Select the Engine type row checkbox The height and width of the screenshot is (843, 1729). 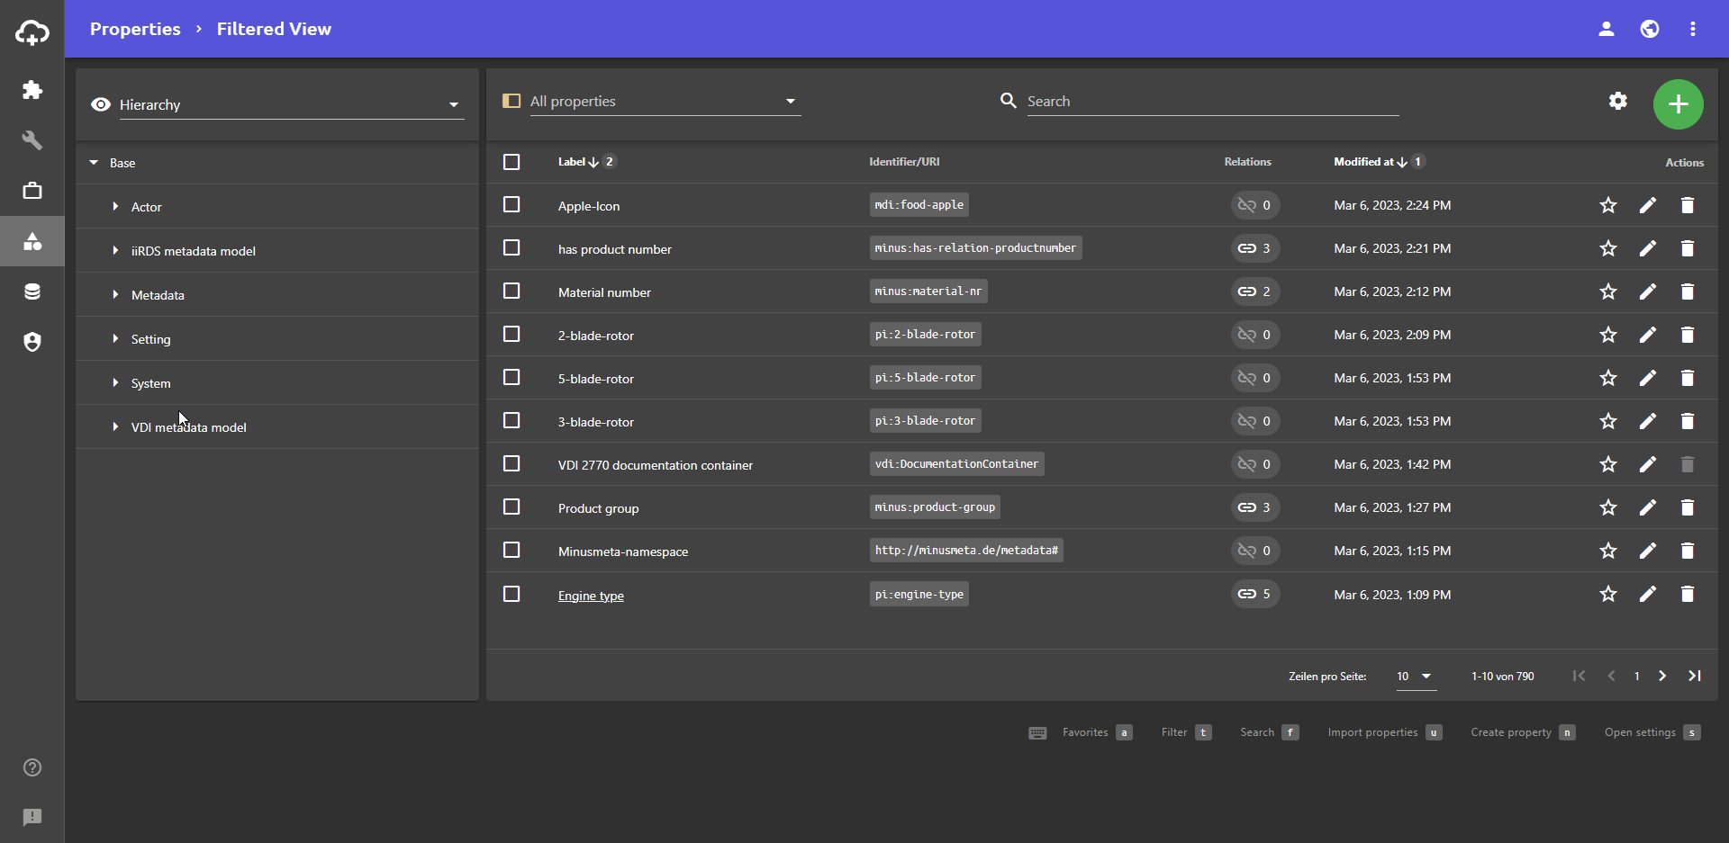(x=511, y=594)
